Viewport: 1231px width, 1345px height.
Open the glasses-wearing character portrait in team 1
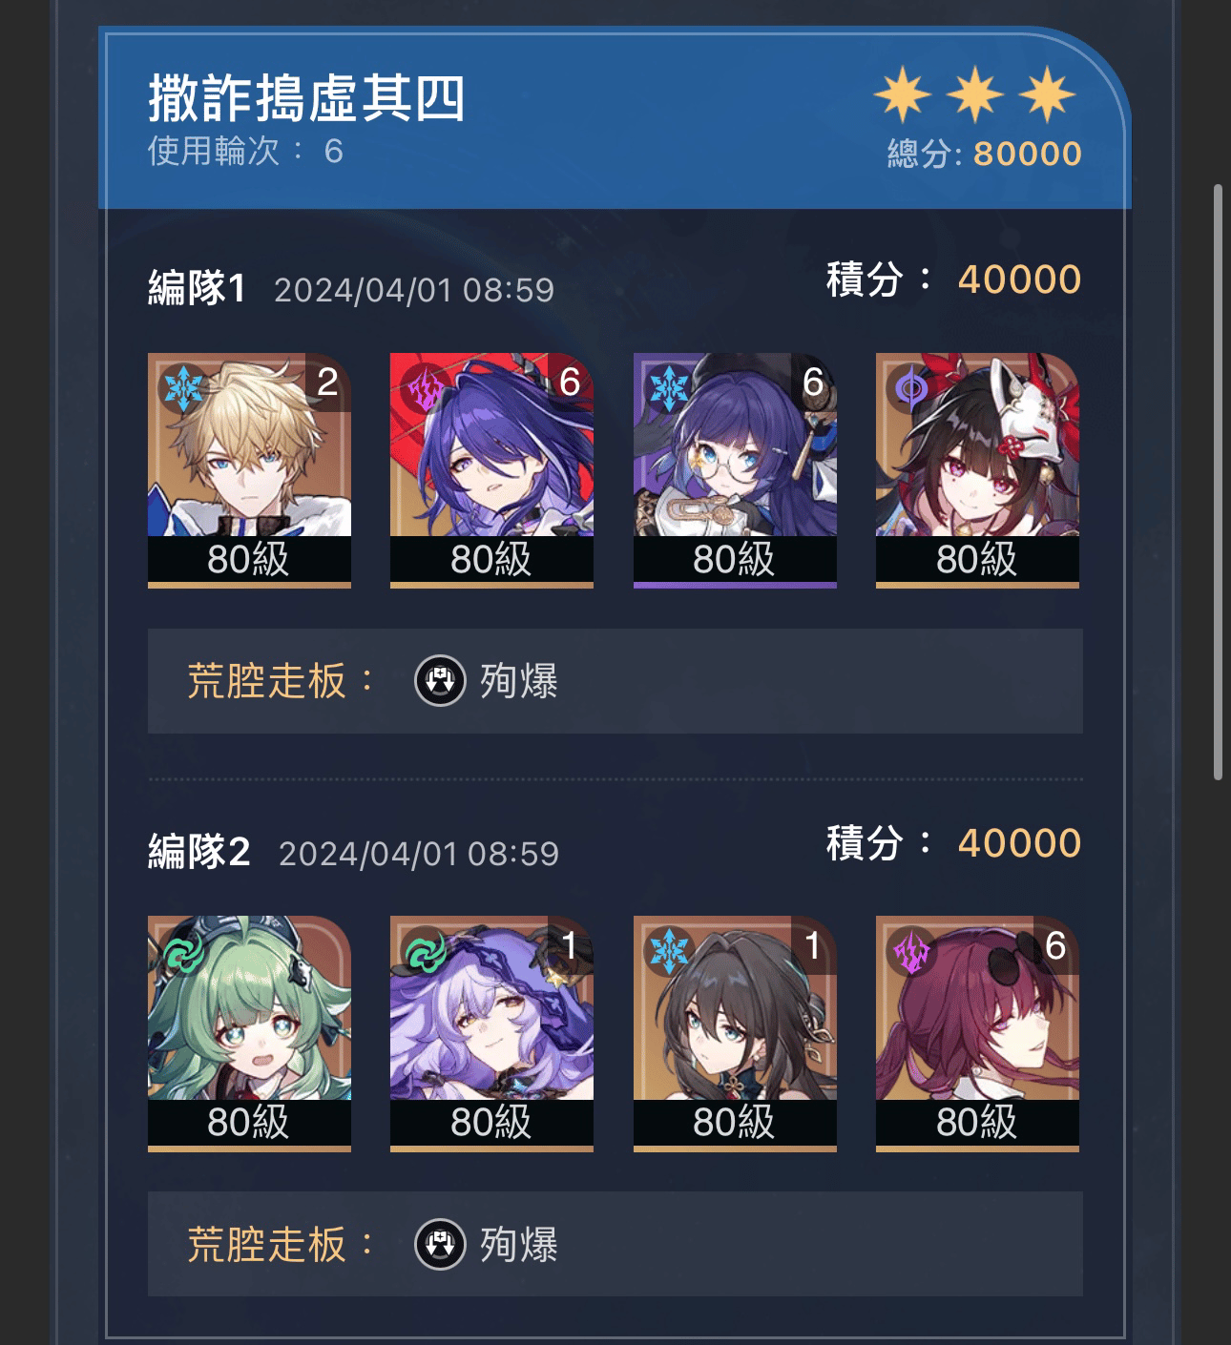735,470
